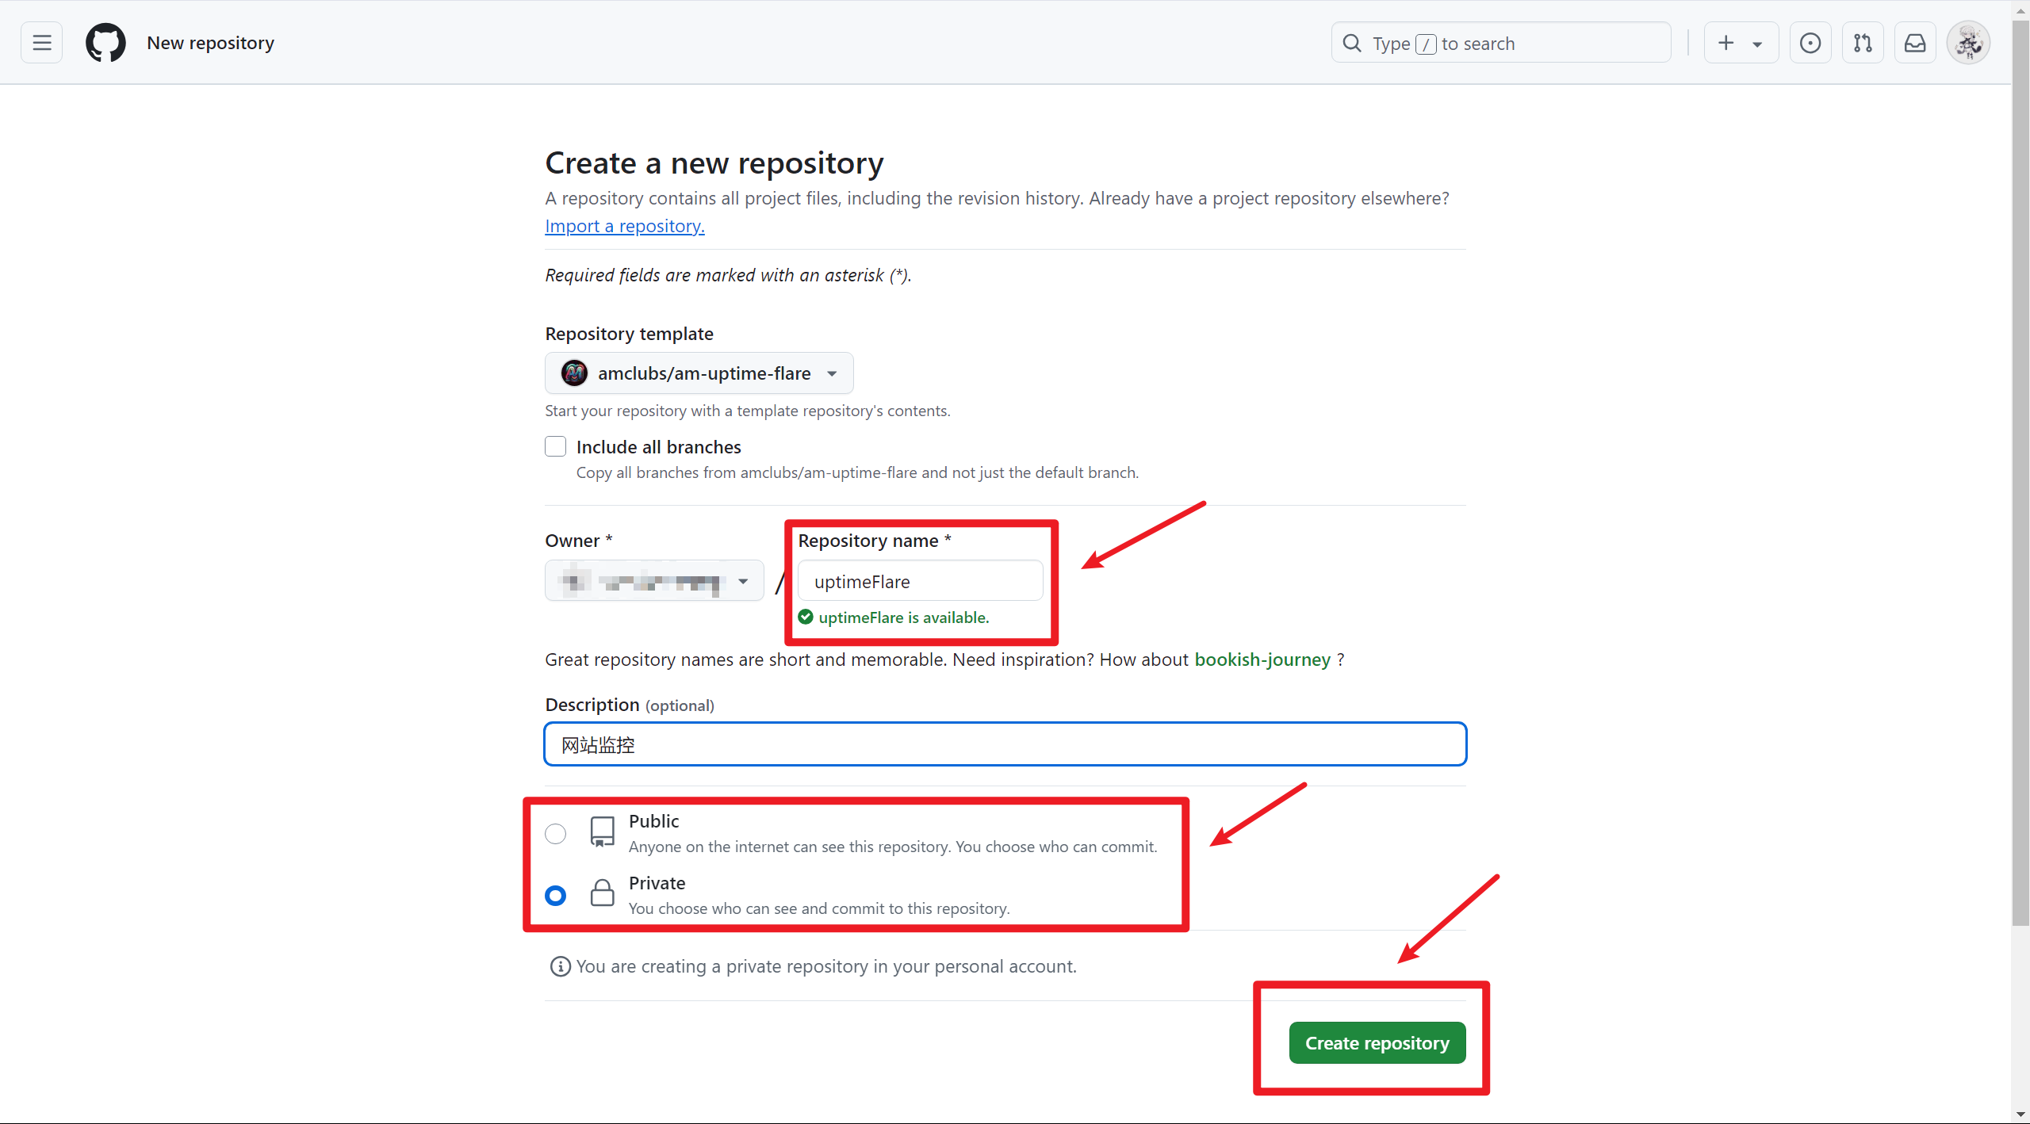Image resolution: width=2030 pixels, height=1124 pixels.
Task: Go to GitHub homepage via Octocat logo
Action: pyautogui.click(x=105, y=43)
